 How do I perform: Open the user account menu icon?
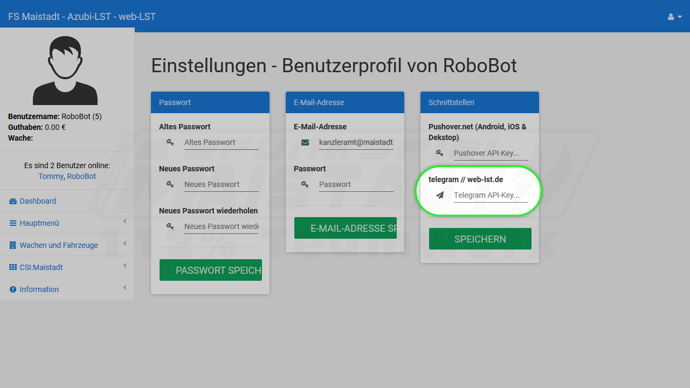[675, 17]
